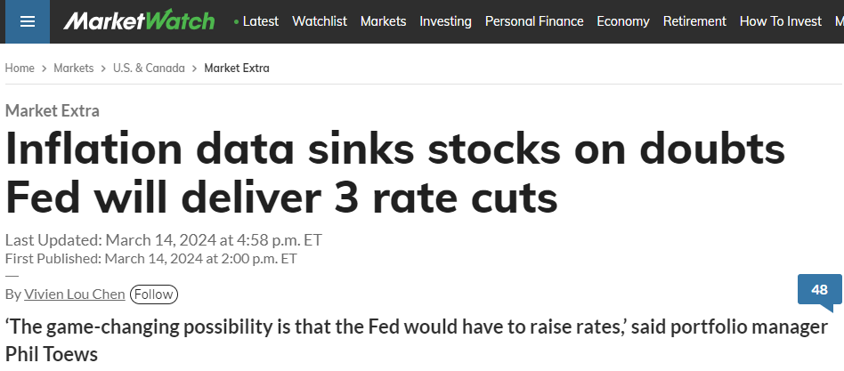Click the green dot beside Latest
The image size is (844, 371).
[x=236, y=21]
